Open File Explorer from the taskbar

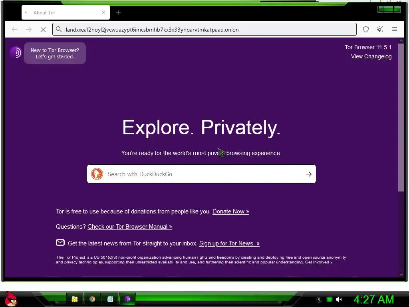click(x=75, y=299)
